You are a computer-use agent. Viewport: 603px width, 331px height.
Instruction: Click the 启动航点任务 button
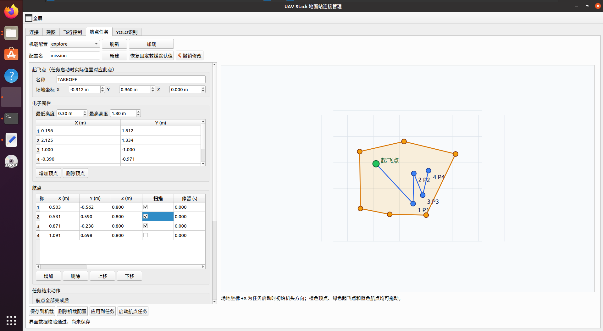(x=133, y=311)
